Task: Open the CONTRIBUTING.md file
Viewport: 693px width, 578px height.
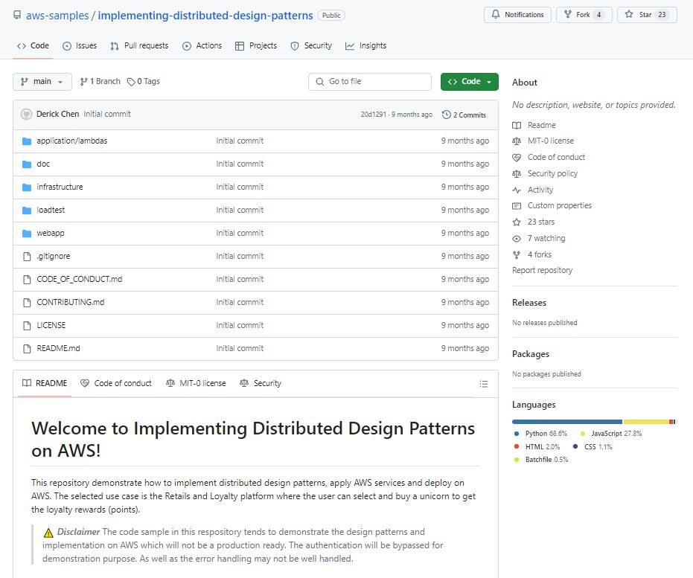Action: click(71, 302)
